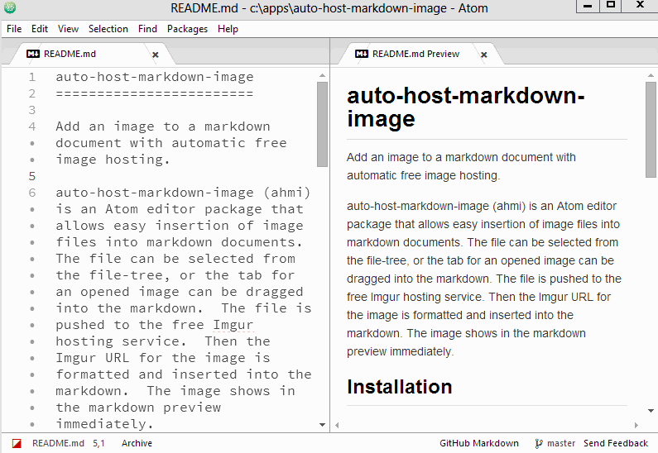Click the row of equals signs on line 2

click(155, 93)
